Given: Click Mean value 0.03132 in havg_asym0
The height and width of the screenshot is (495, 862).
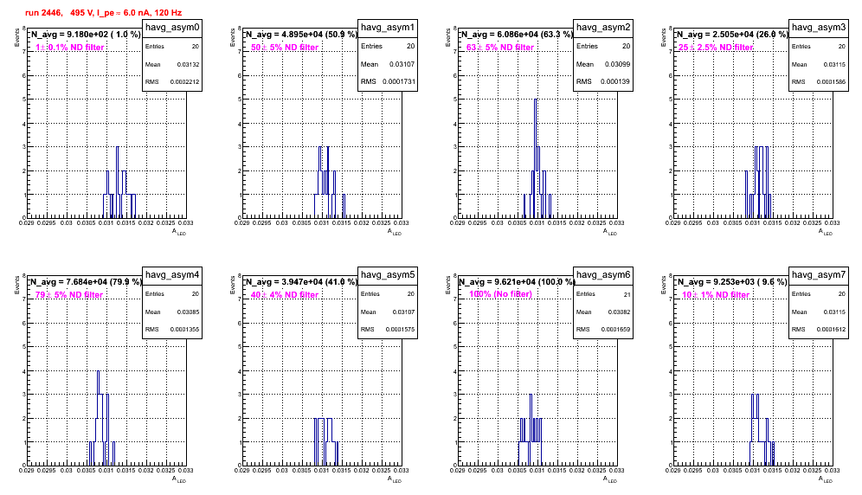Looking at the screenshot, I should pyautogui.click(x=188, y=64).
